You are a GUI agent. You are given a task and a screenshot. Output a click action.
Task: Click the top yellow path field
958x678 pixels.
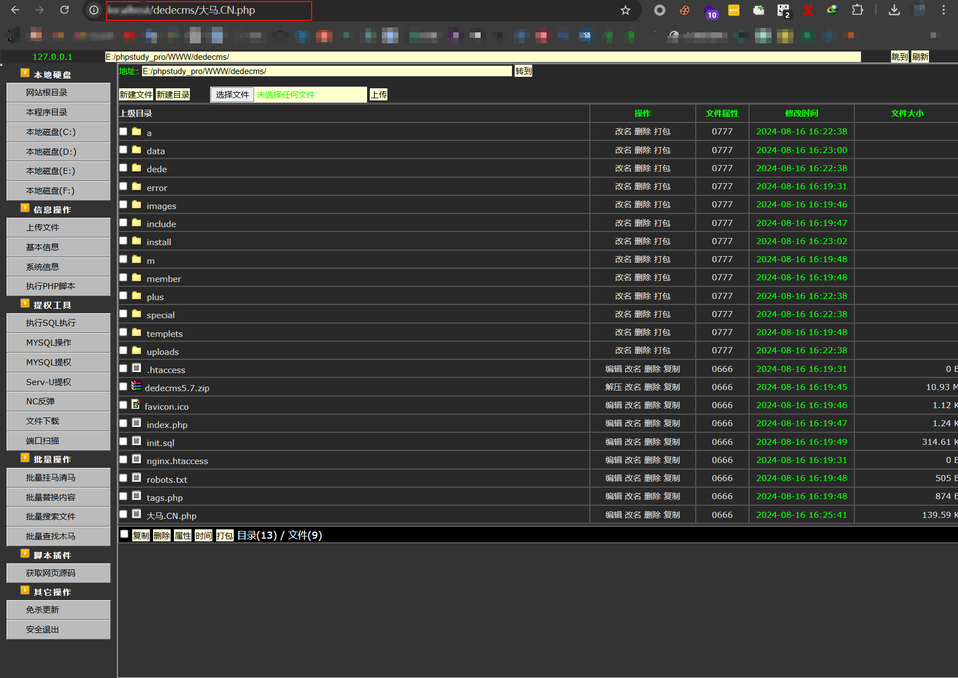pos(483,56)
